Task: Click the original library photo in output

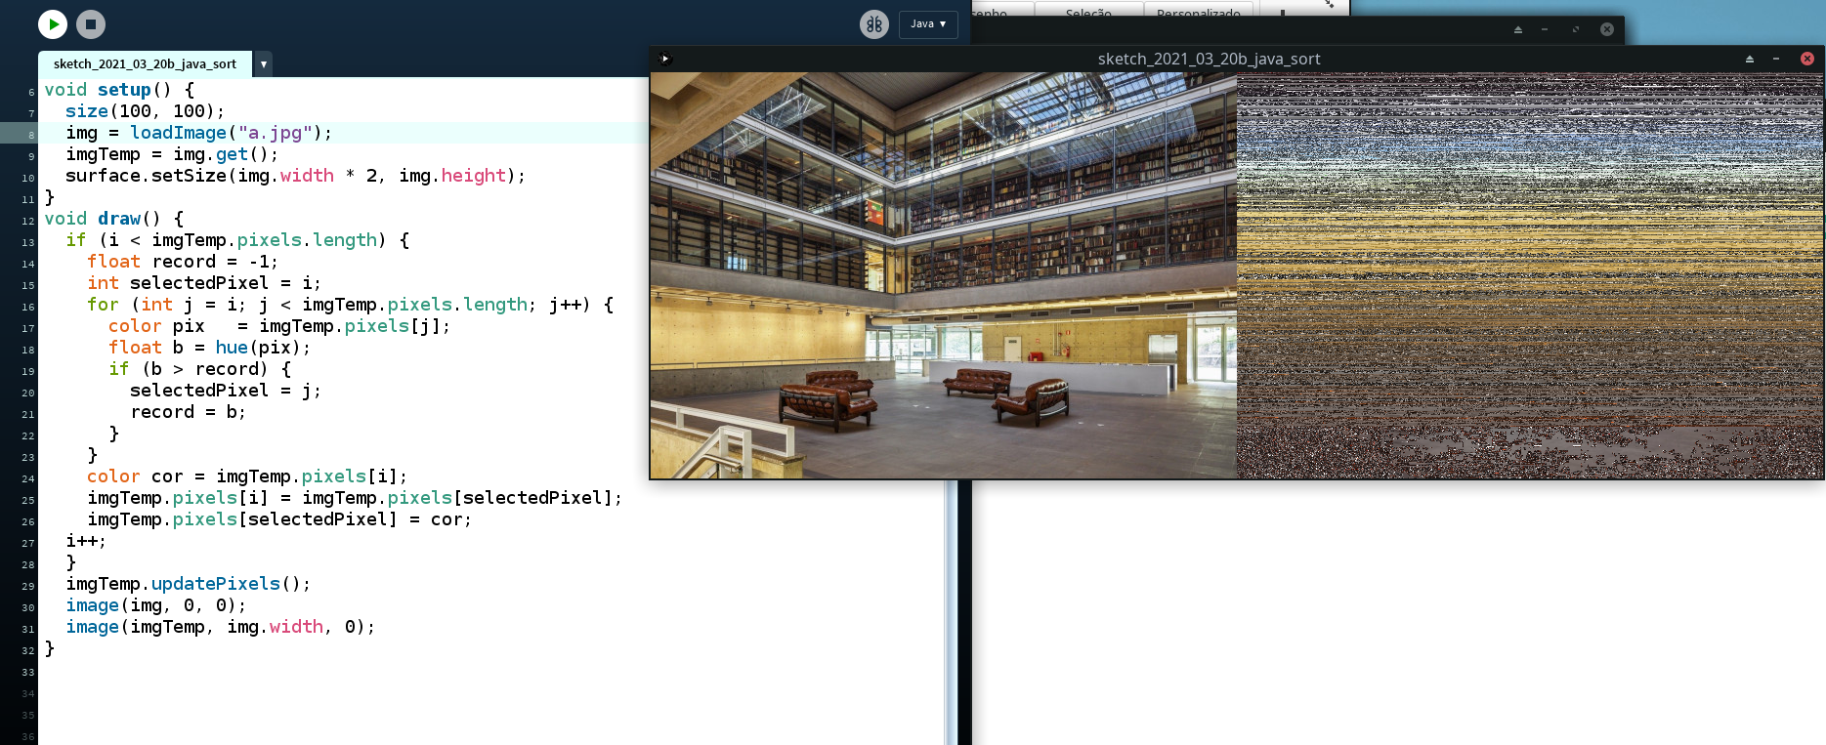Action: point(944,275)
